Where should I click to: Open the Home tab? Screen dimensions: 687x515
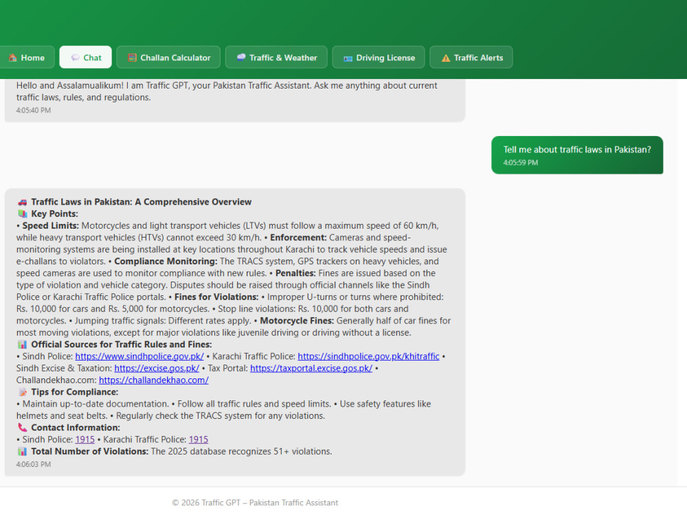tap(27, 58)
